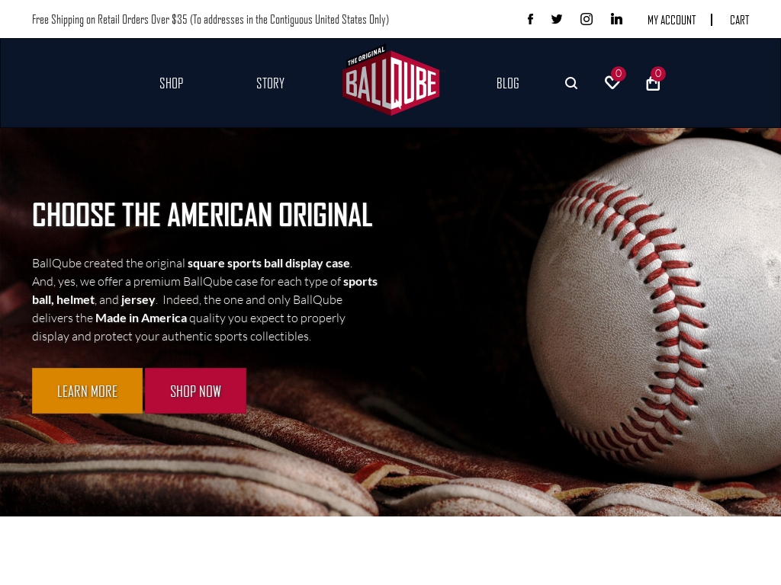This screenshot has height=585, width=781.
Task: Open the CART text link
Action: pos(739,20)
